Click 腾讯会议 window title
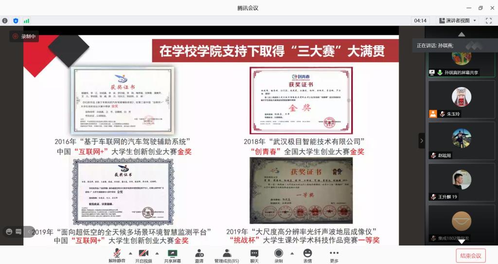The width and height of the screenshot is (498, 264). (x=248, y=8)
